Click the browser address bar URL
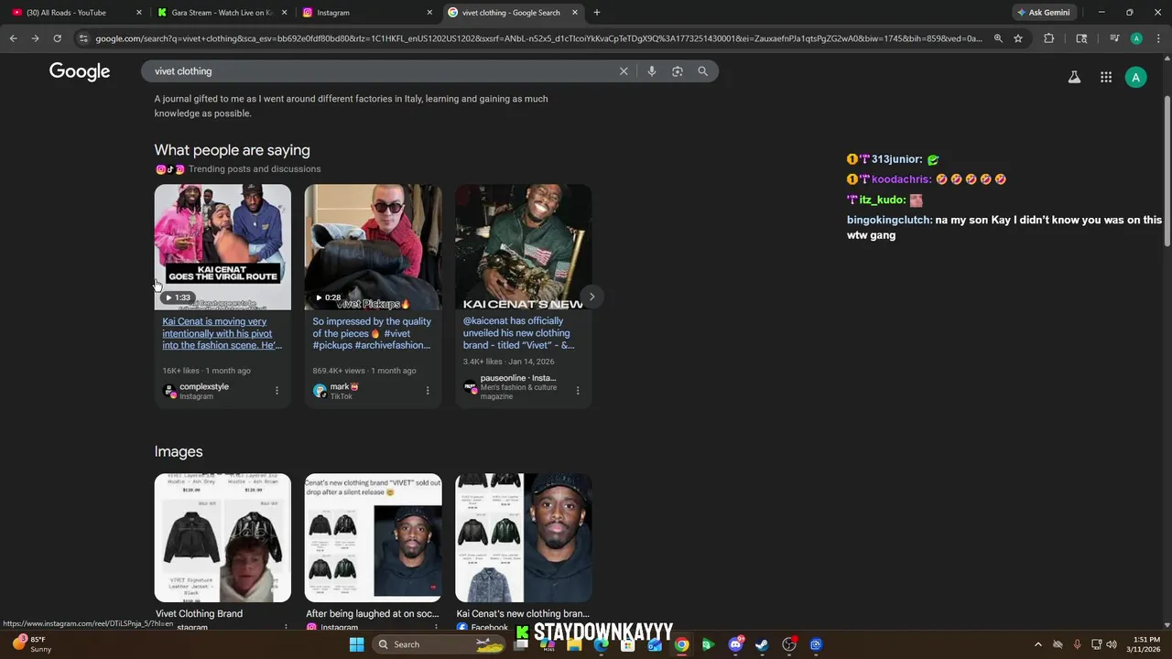The height and width of the screenshot is (659, 1172). (x=538, y=38)
